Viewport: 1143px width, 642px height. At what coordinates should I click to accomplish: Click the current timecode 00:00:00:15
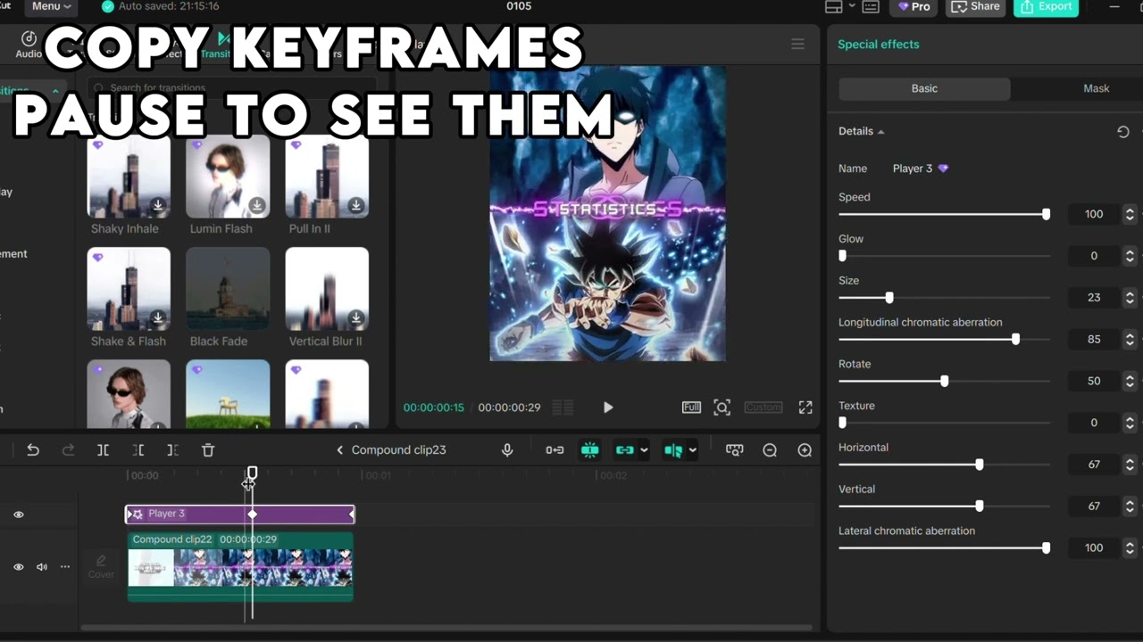coord(434,407)
